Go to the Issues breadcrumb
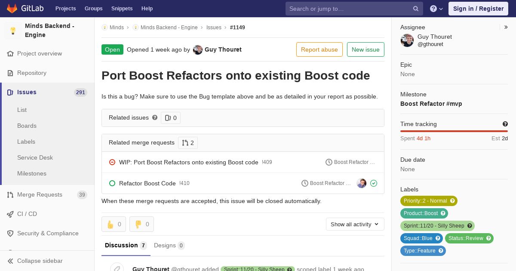 (214, 28)
